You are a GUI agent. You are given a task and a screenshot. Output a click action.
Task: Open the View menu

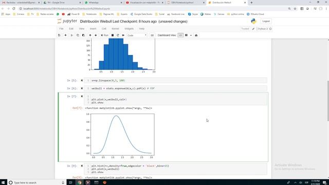82,29
